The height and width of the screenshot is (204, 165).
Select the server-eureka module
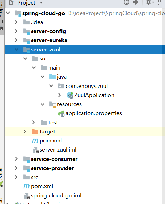[49, 40]
